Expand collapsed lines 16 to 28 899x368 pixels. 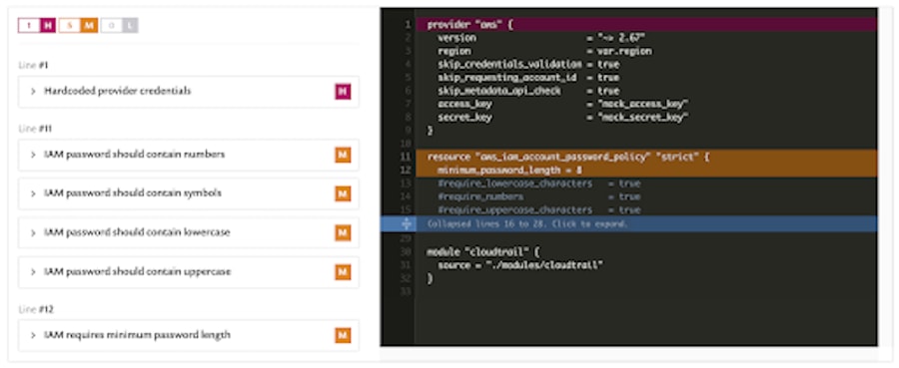628,223
